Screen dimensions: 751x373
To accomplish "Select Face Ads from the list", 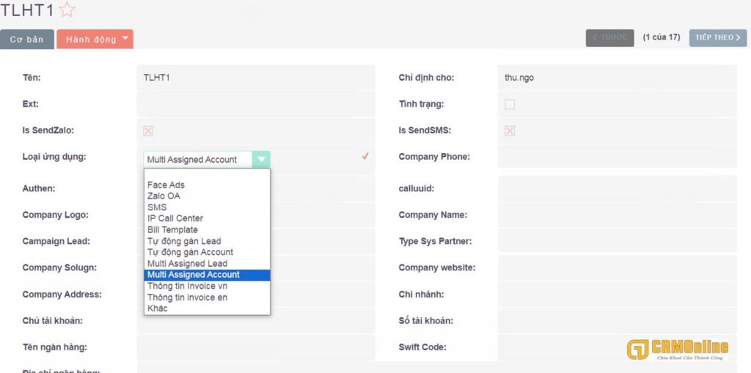I will 166,185.
